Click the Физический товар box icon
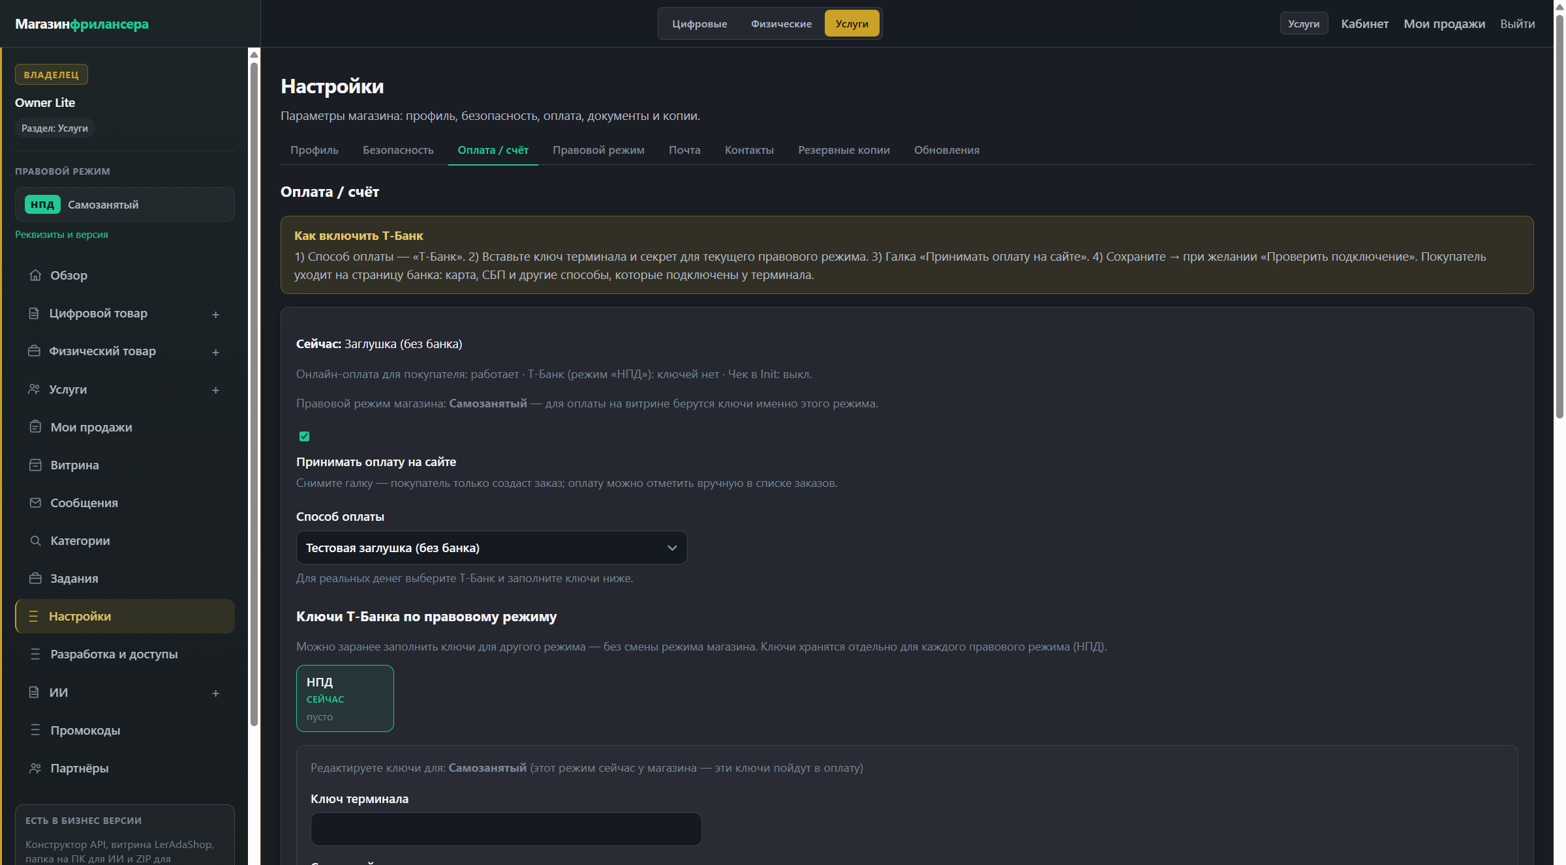This screenshot has height=865, width=1566. tap(34, 351)
